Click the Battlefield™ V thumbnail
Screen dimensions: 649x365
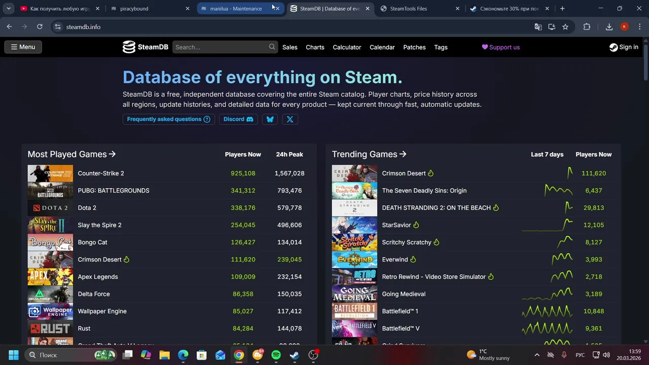354,328
